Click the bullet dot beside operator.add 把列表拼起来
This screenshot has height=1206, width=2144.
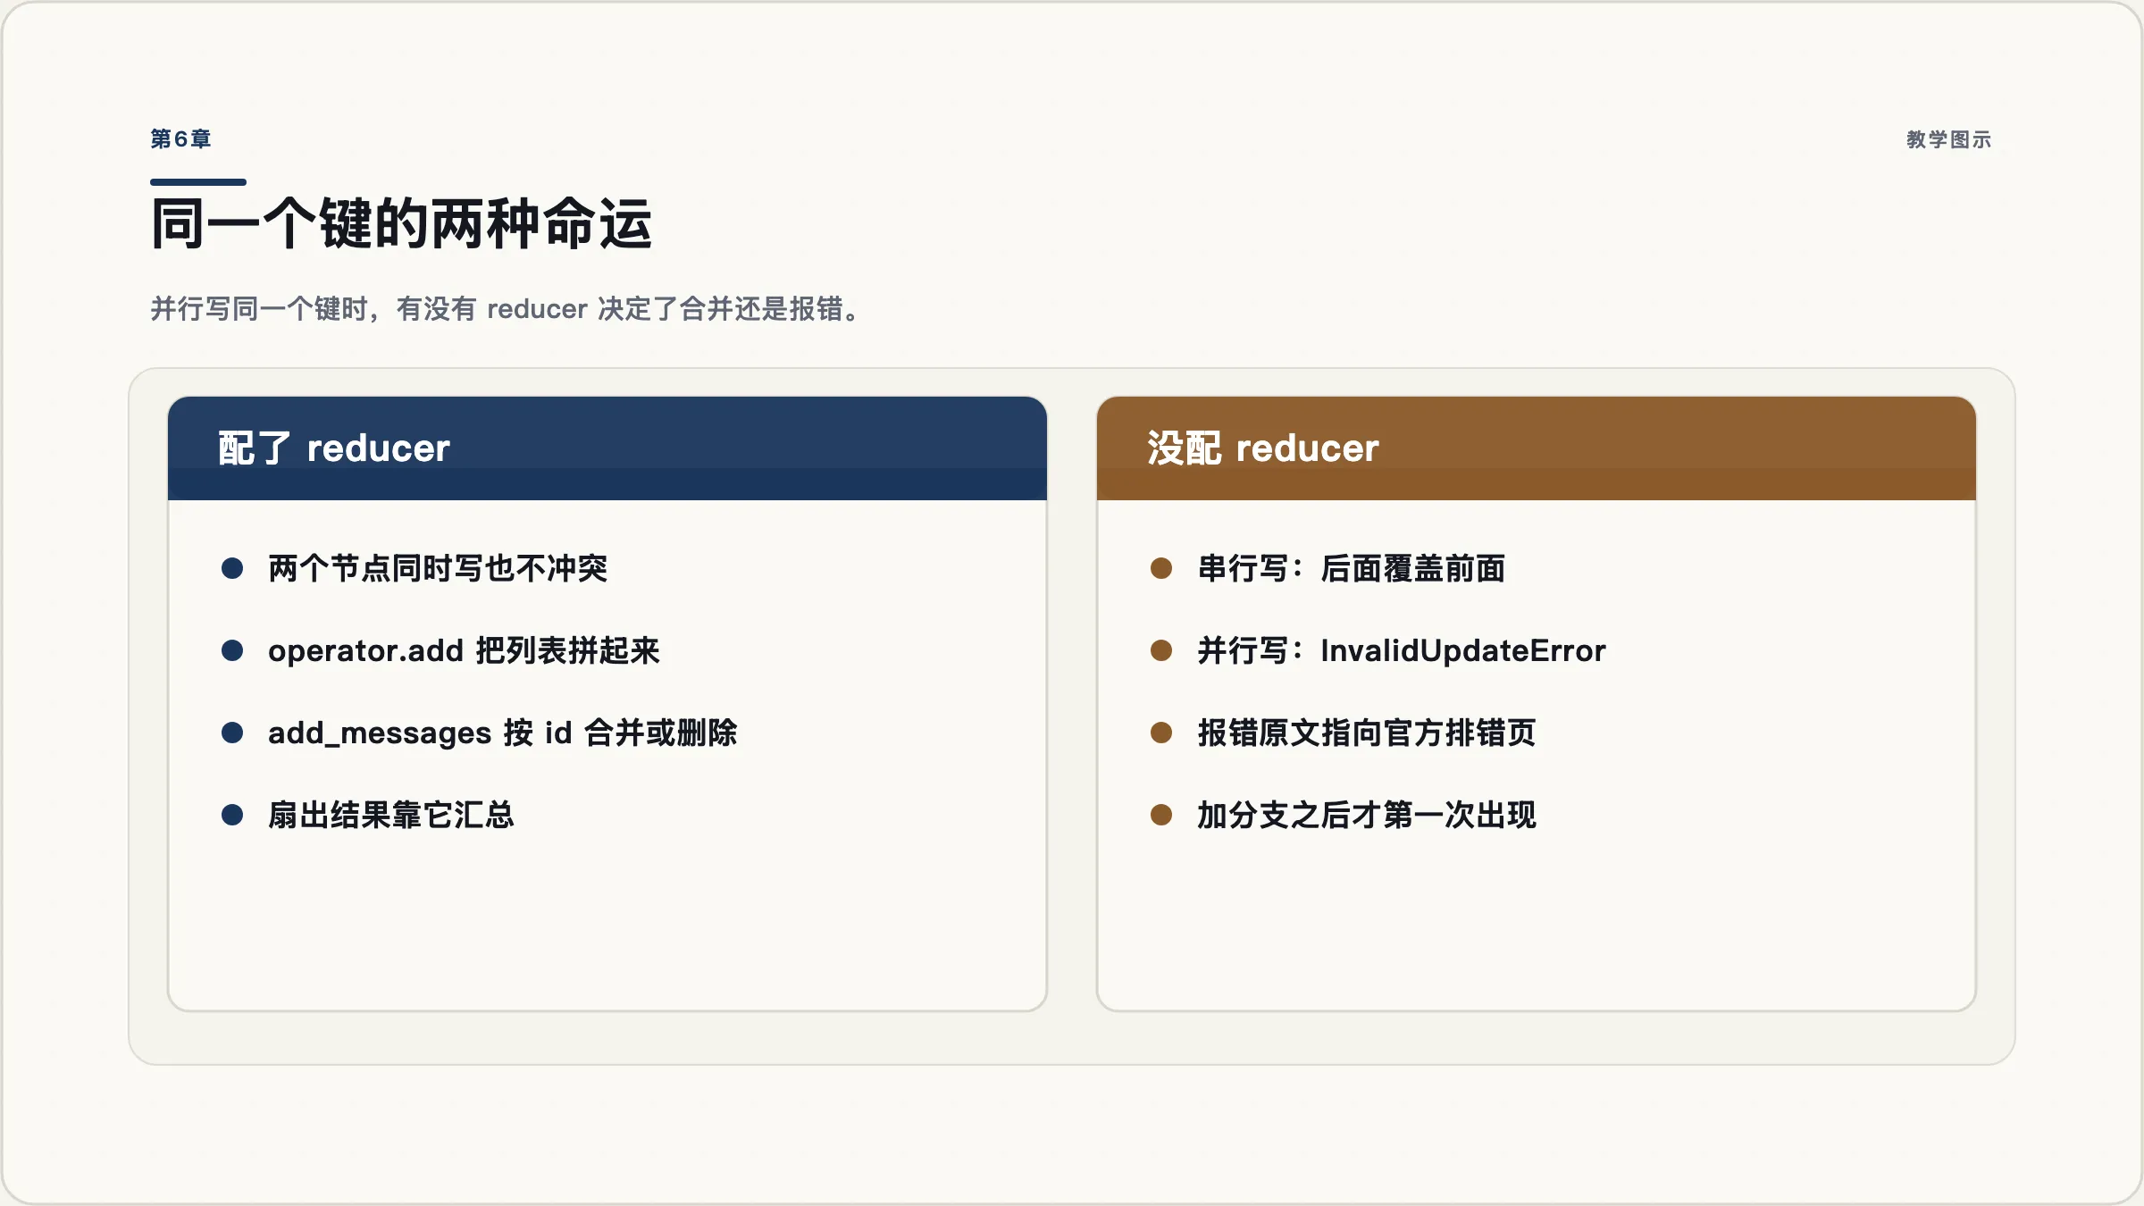pyautogui.click(x=232, y=650)
